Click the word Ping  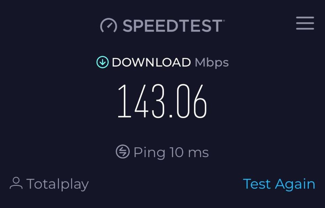point(149,153)
